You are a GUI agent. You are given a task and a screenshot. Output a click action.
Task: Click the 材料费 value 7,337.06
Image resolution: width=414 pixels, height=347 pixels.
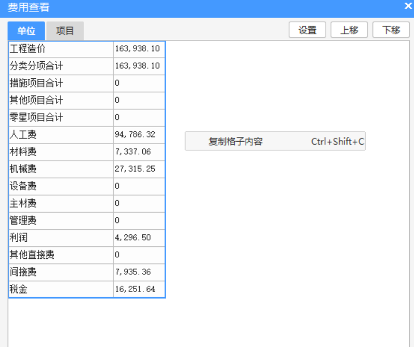[139, 152]
